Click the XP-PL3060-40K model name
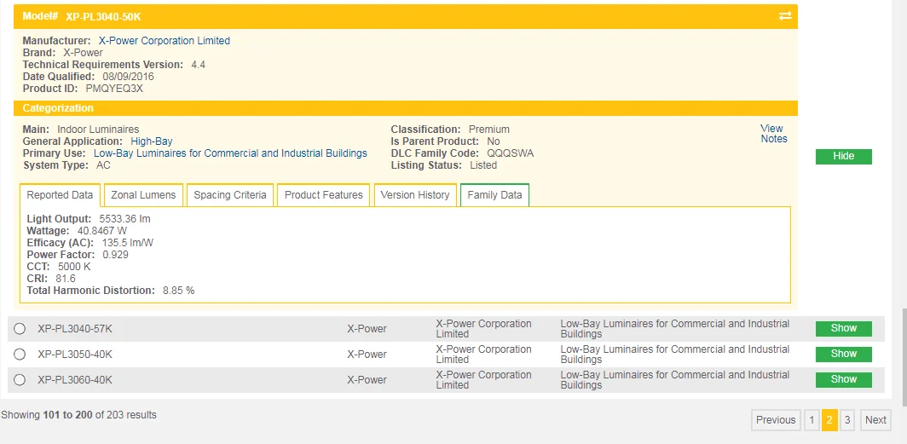 click(x=75, y=380)
